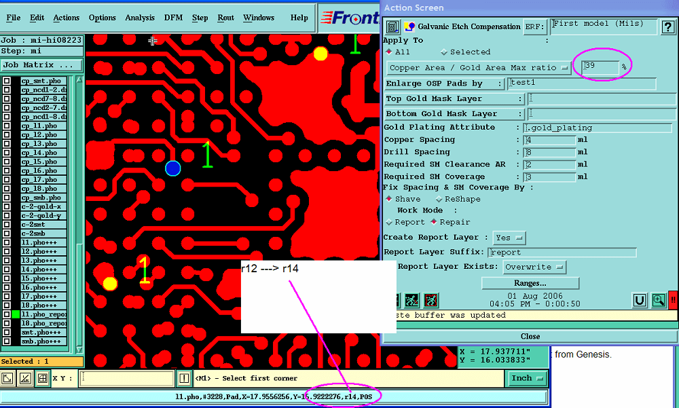Select the zoom magnifier icon in Action Screen
The height and width of the screenshot is (408, 679).
(x=658, y=300)
